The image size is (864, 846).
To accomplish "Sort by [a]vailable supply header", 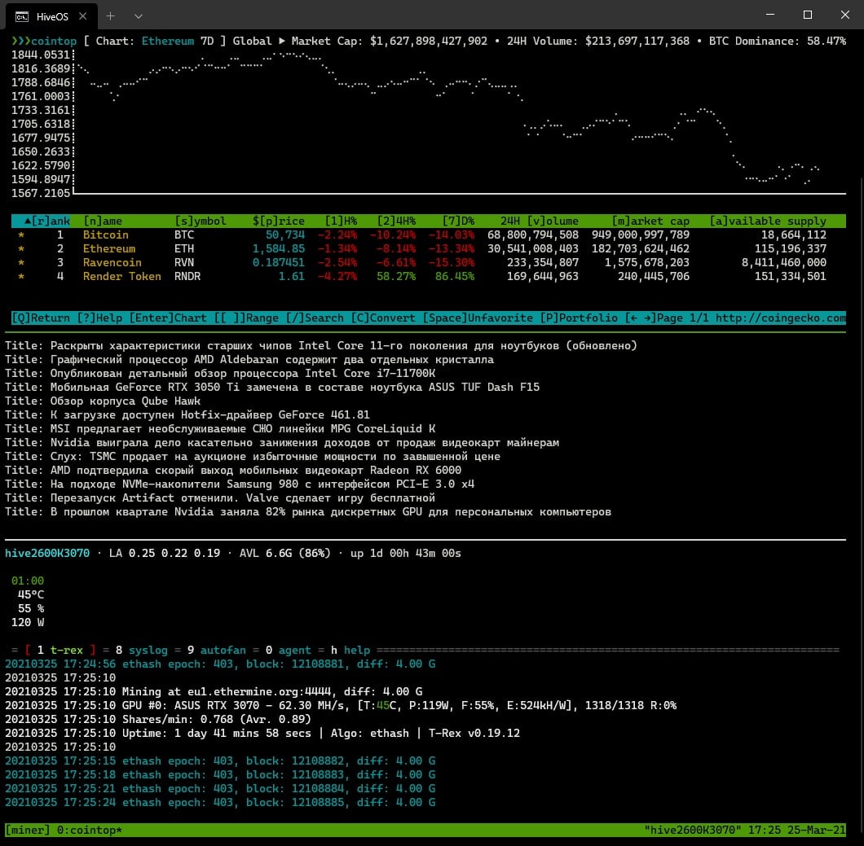I will coord(768,221).
